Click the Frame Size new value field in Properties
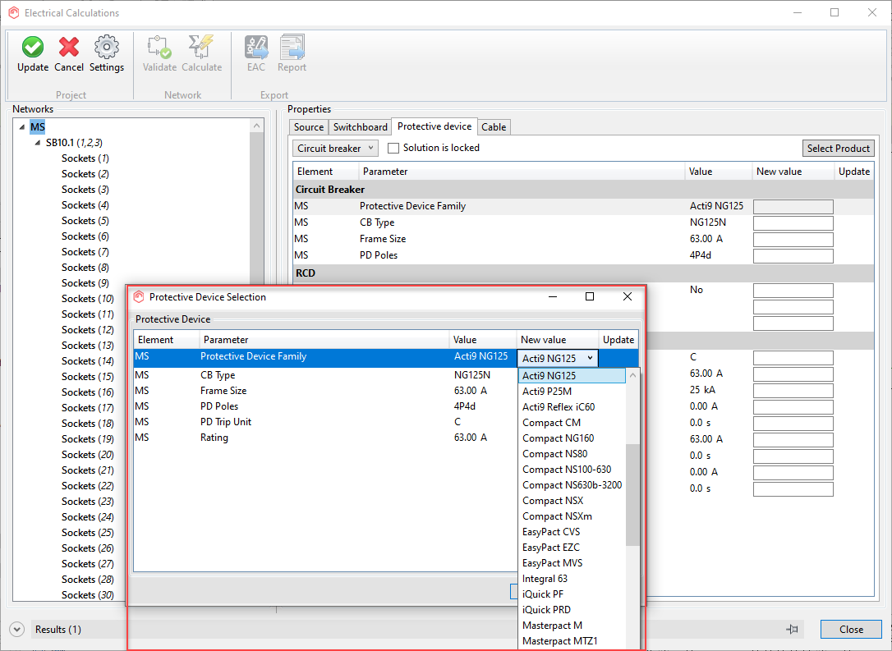Viewport: 892px width, 651px height. [793, 240]
